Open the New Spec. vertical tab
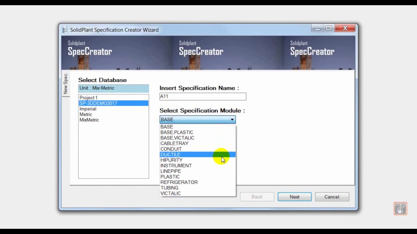This screenshot has width=417, height=234. tap(65, 84)
